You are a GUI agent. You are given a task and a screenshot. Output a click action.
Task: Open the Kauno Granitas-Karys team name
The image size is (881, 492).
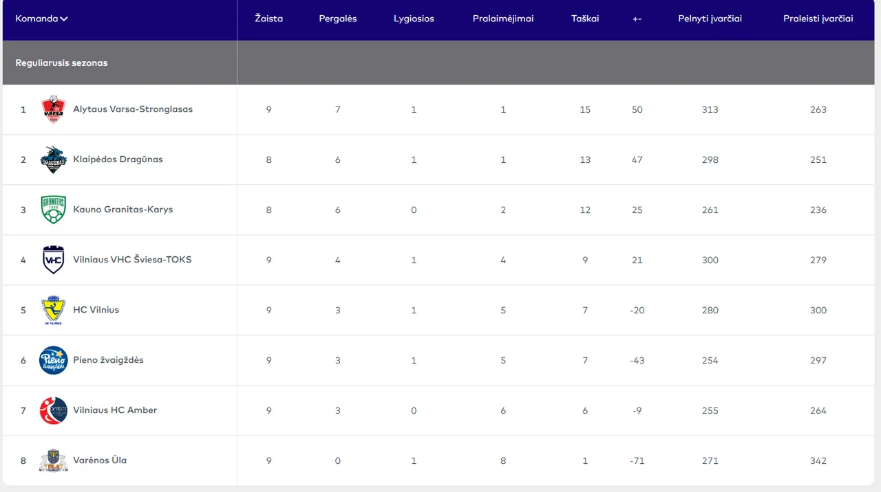[x=123, y=210]
